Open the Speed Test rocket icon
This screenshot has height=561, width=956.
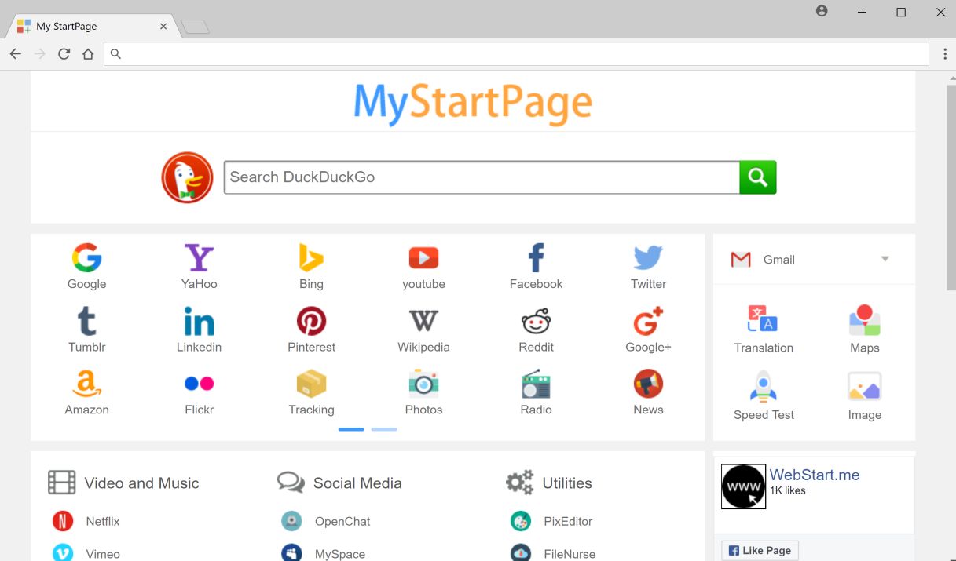[x=764, y=388]
